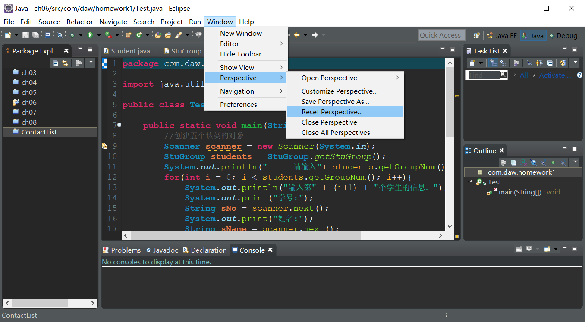
Task: Click the All link in Task List
Action: (524, 75)
